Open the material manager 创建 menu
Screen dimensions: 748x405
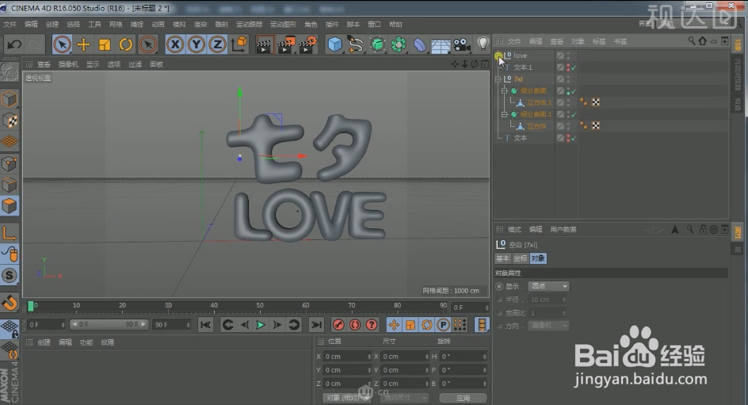[44, 342]
